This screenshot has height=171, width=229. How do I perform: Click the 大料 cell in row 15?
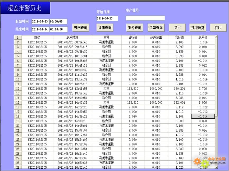106,102
